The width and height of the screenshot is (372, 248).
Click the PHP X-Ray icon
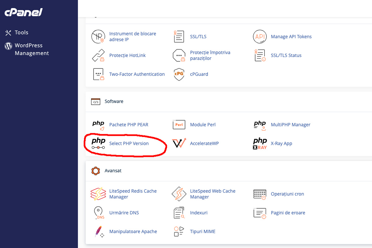pyautogui.click(x=260, y=144)
